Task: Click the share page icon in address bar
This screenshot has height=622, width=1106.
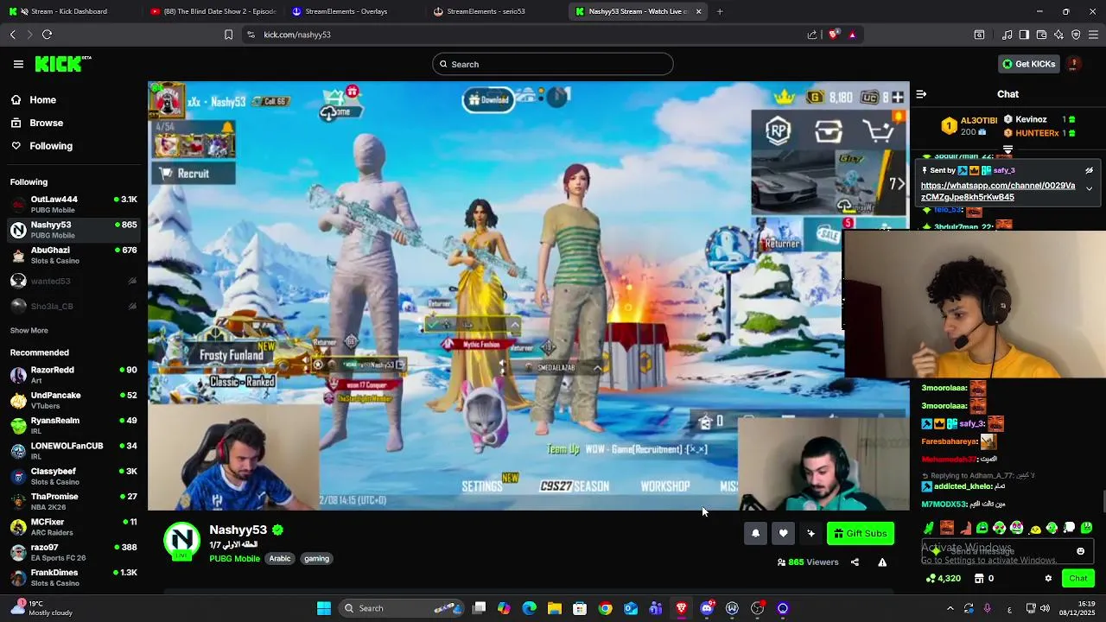Action: pyautogui.click(x=812, y=35)
